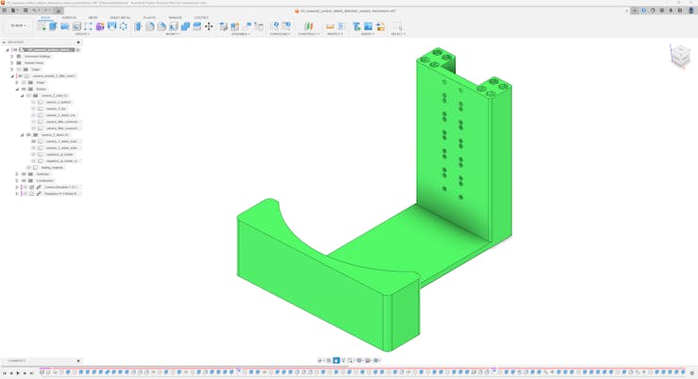Toggle visibility of the Sketches folder
Viewport: 698px width, 379px height.
pos(24,174)
